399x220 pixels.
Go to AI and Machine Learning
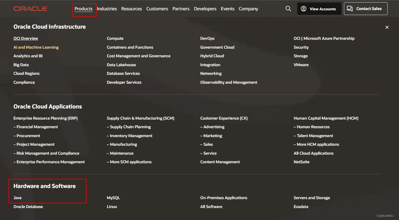pyautogui.click(x=36, y=47)
